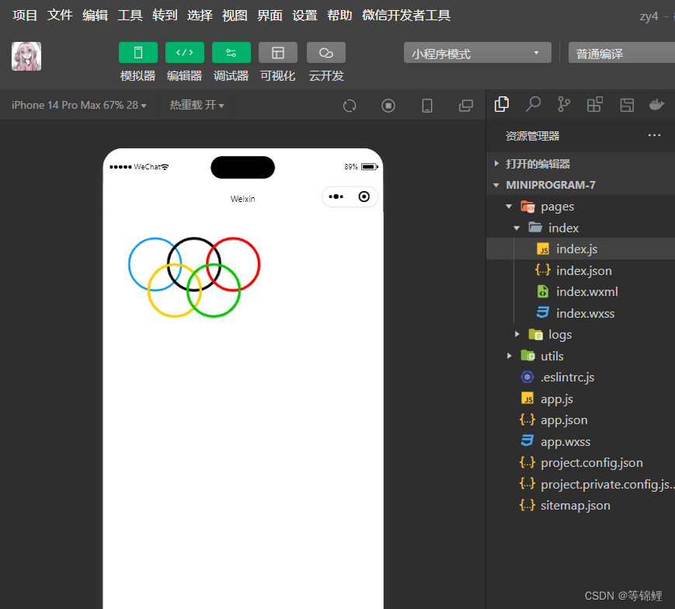The height and width of the screenshot is (609, 675).
Task: Collapse the index folder
Action: click(580, 228)
